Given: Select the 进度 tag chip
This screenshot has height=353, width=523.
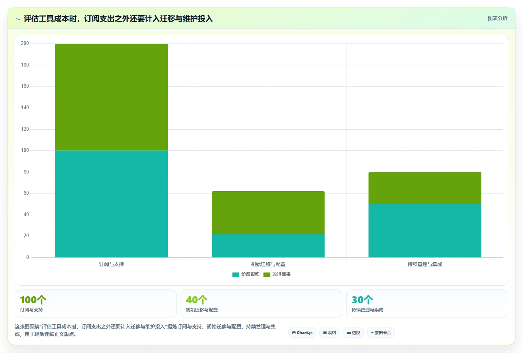Looking at the screenshot, I should click(353, 333).
